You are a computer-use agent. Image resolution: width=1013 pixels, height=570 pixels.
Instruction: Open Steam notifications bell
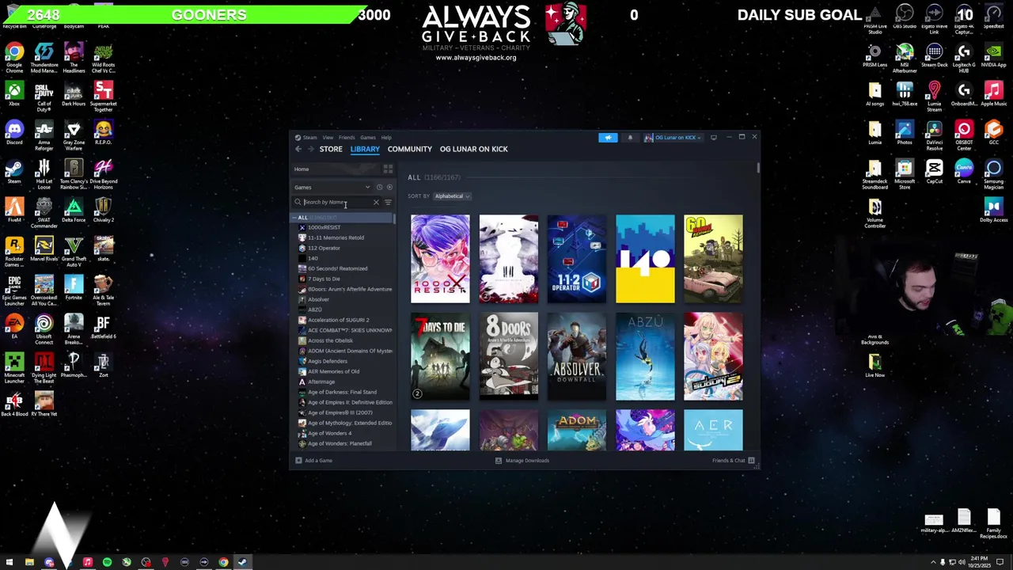630,138
